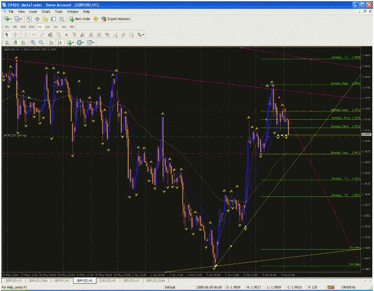374x291 pixels.
Task: Pick the horizontal line drawing tool
Action: (34, 35)
